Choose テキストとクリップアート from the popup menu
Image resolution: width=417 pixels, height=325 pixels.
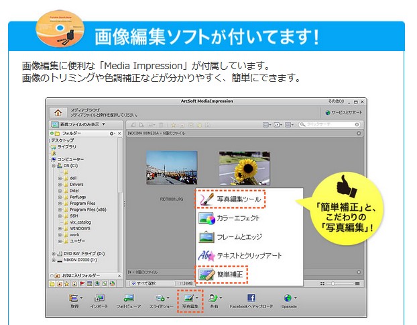[x=240, y=256]
